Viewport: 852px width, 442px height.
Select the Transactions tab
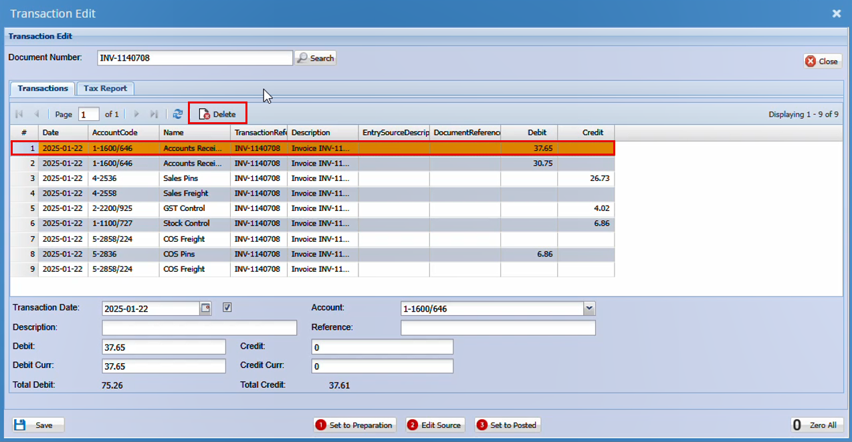(x=43, y=88)
